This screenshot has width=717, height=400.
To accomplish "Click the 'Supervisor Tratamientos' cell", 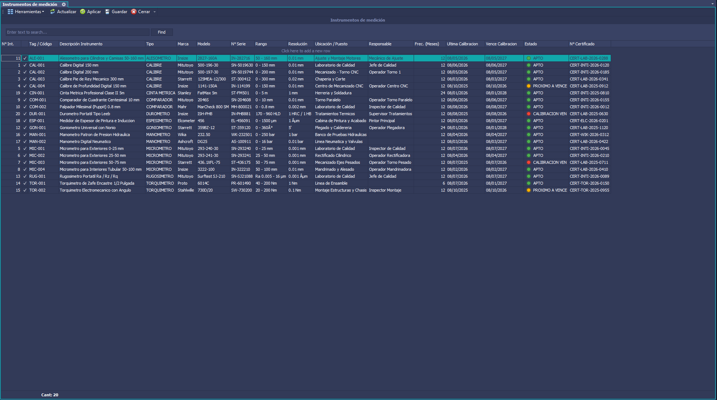I will pyautogui.click(x=391, y=114).
